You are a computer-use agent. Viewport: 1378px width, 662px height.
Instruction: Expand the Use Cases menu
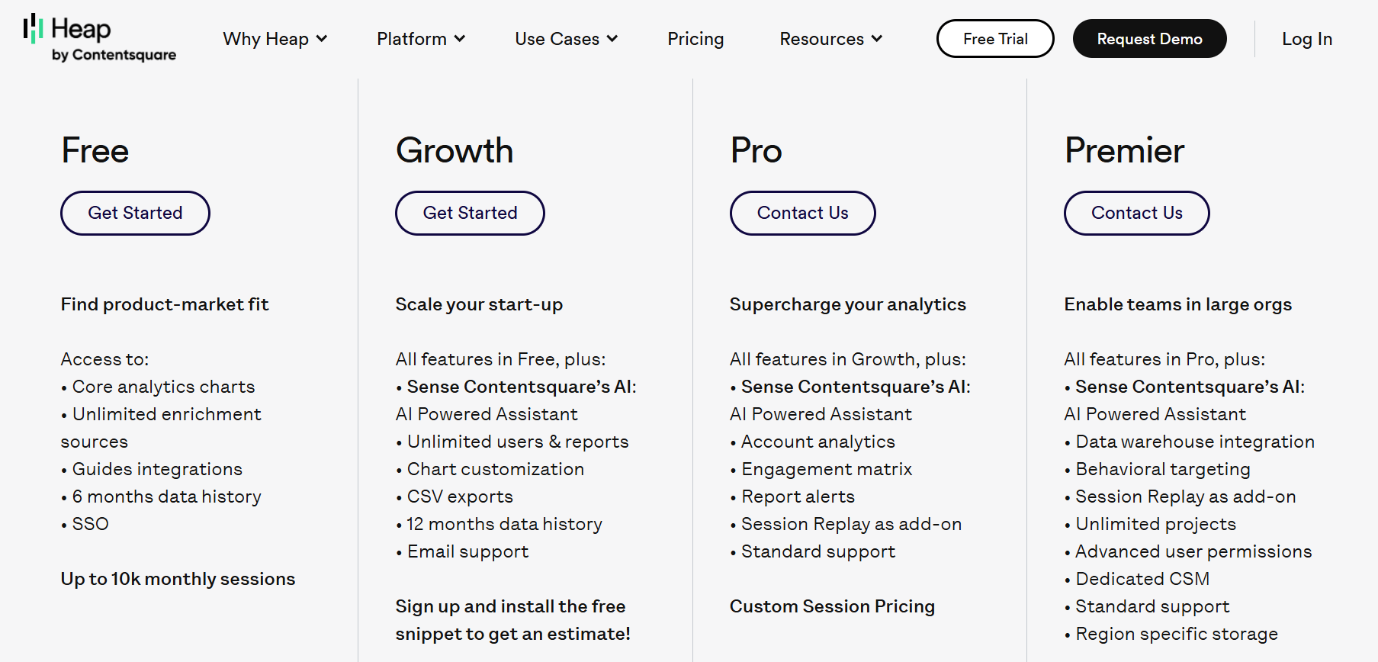point(566,39)
